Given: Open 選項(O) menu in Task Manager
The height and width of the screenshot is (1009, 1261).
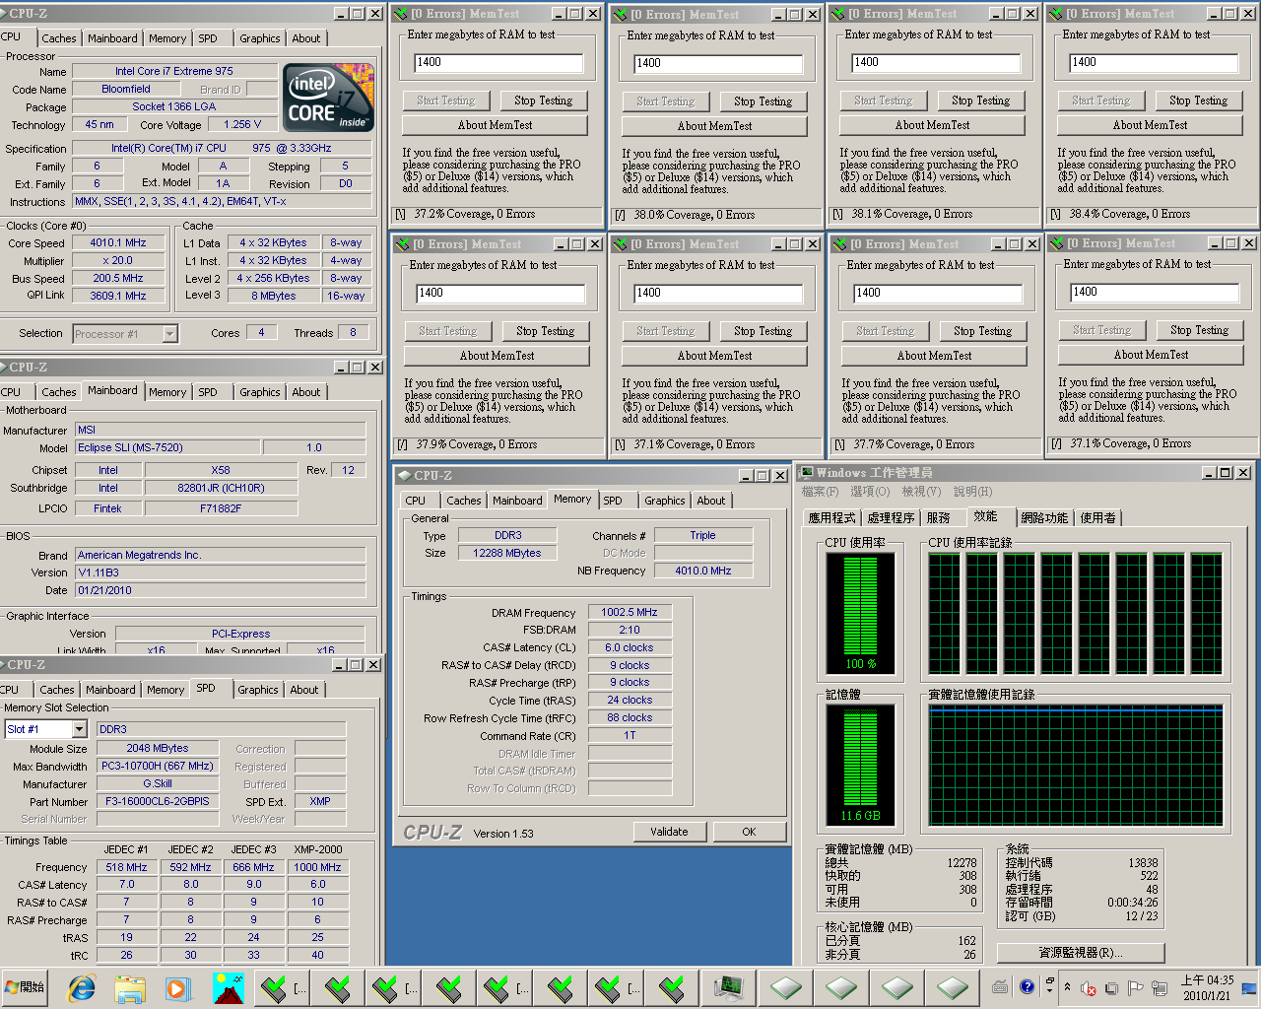Looking at the screenshot, I should click(x=870, y=492).
